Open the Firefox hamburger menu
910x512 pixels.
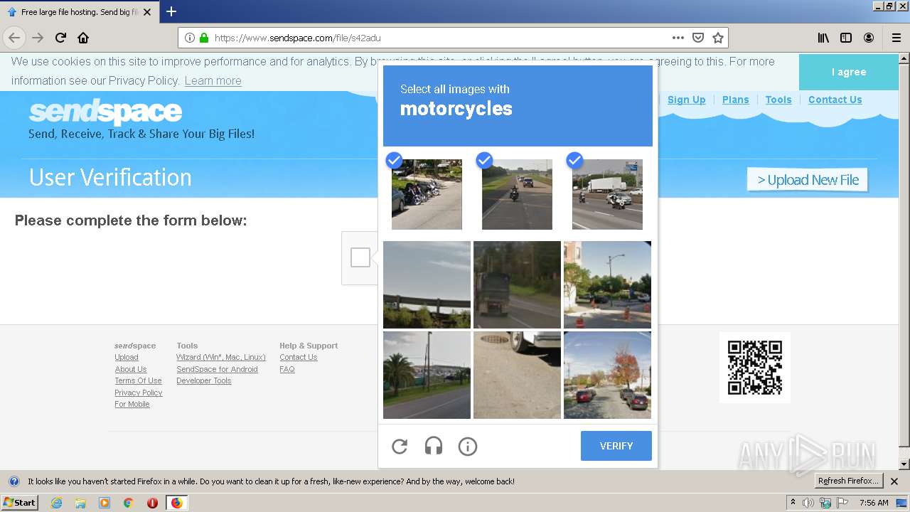point(896,38)
